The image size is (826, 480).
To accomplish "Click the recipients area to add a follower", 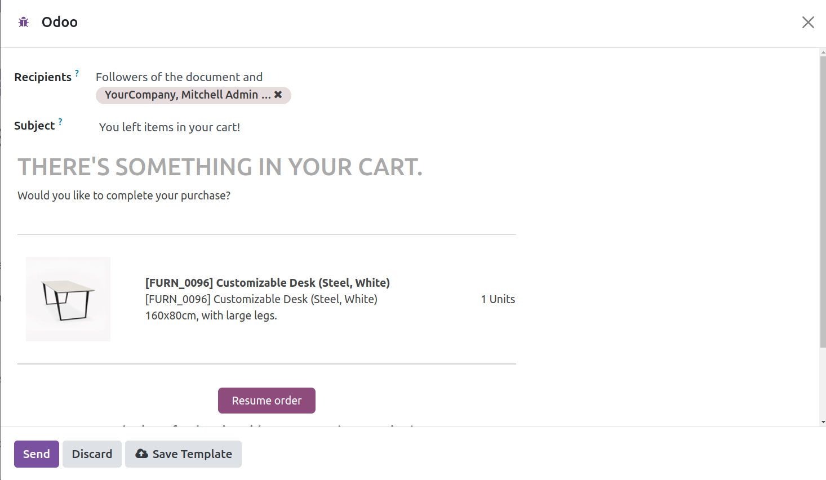I will tap(179, 77).
